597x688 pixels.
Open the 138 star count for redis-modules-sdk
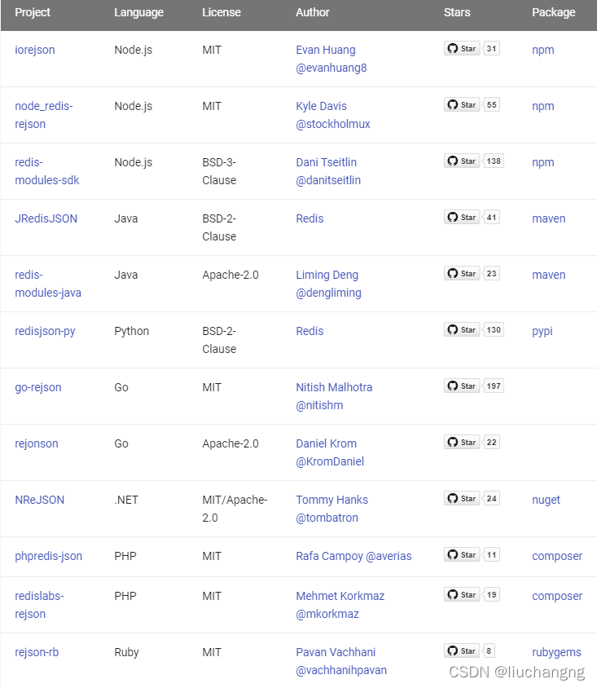pos(494,161)
